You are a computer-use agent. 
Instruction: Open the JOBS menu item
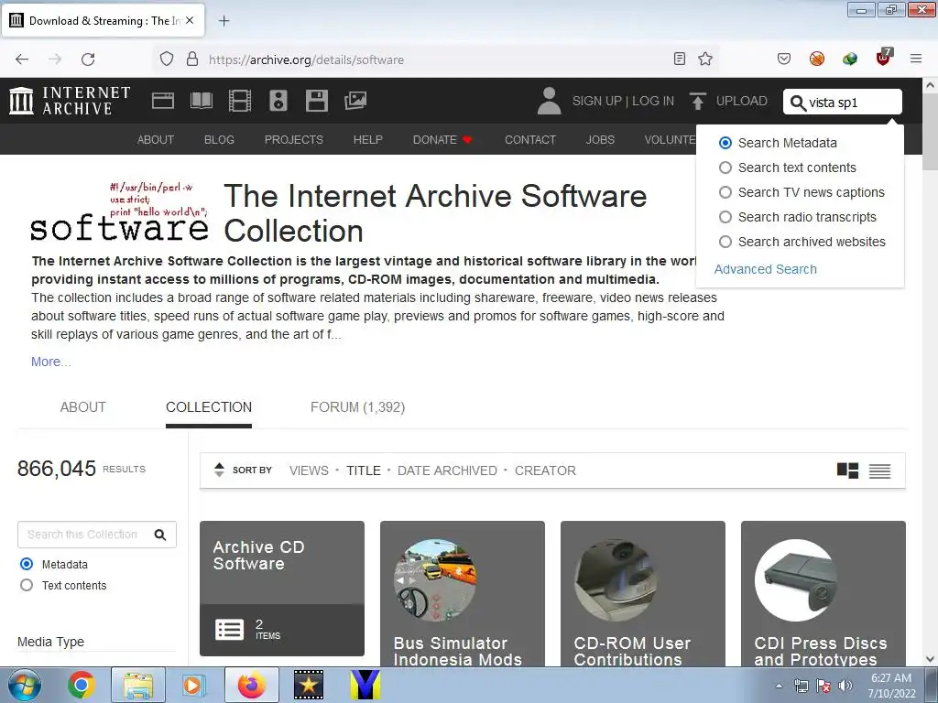600,139
